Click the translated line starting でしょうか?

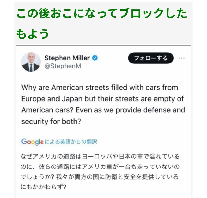pyautogui.click(x=100, y=176)
